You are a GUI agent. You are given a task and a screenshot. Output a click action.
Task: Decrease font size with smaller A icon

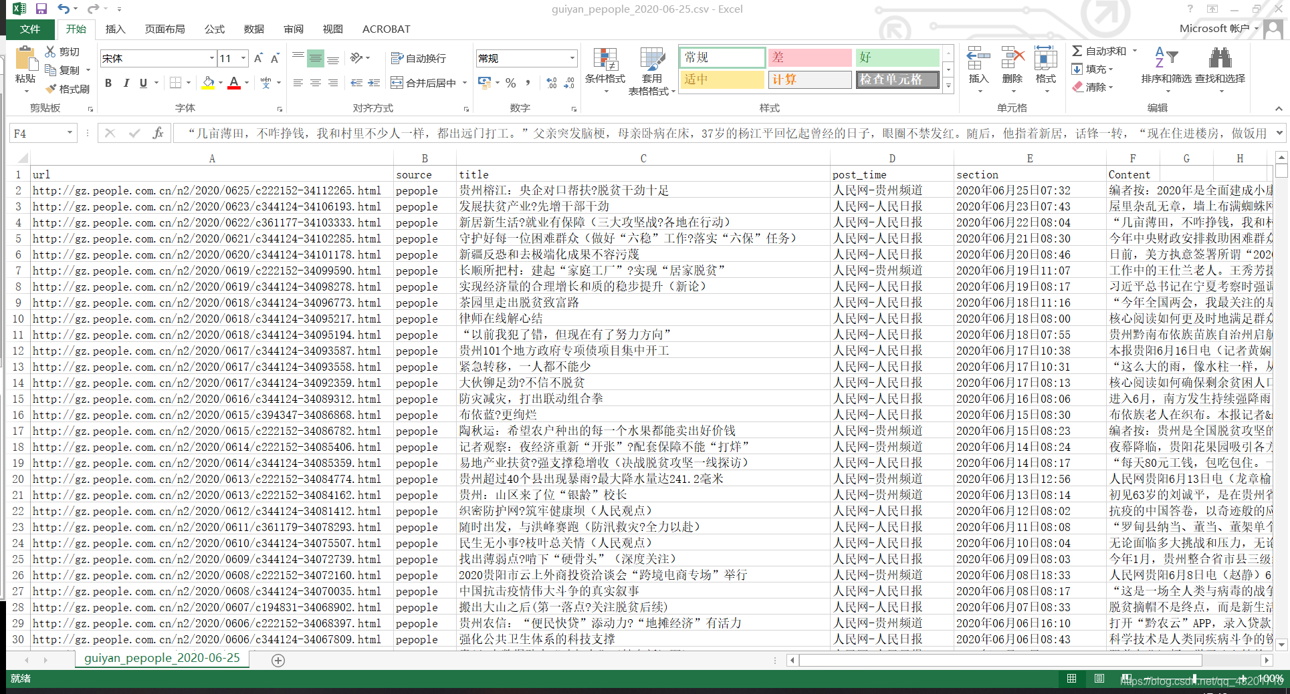click(275, 58)
